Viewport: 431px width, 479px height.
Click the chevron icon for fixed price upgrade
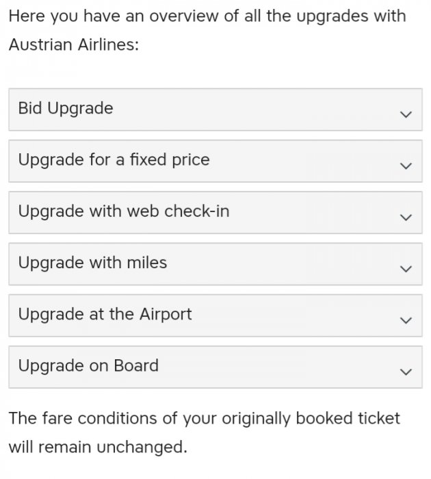[406, 166]
